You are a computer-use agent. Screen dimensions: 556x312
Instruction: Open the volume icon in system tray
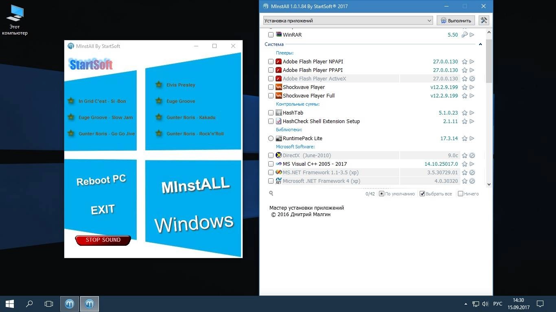coord(486,304)
